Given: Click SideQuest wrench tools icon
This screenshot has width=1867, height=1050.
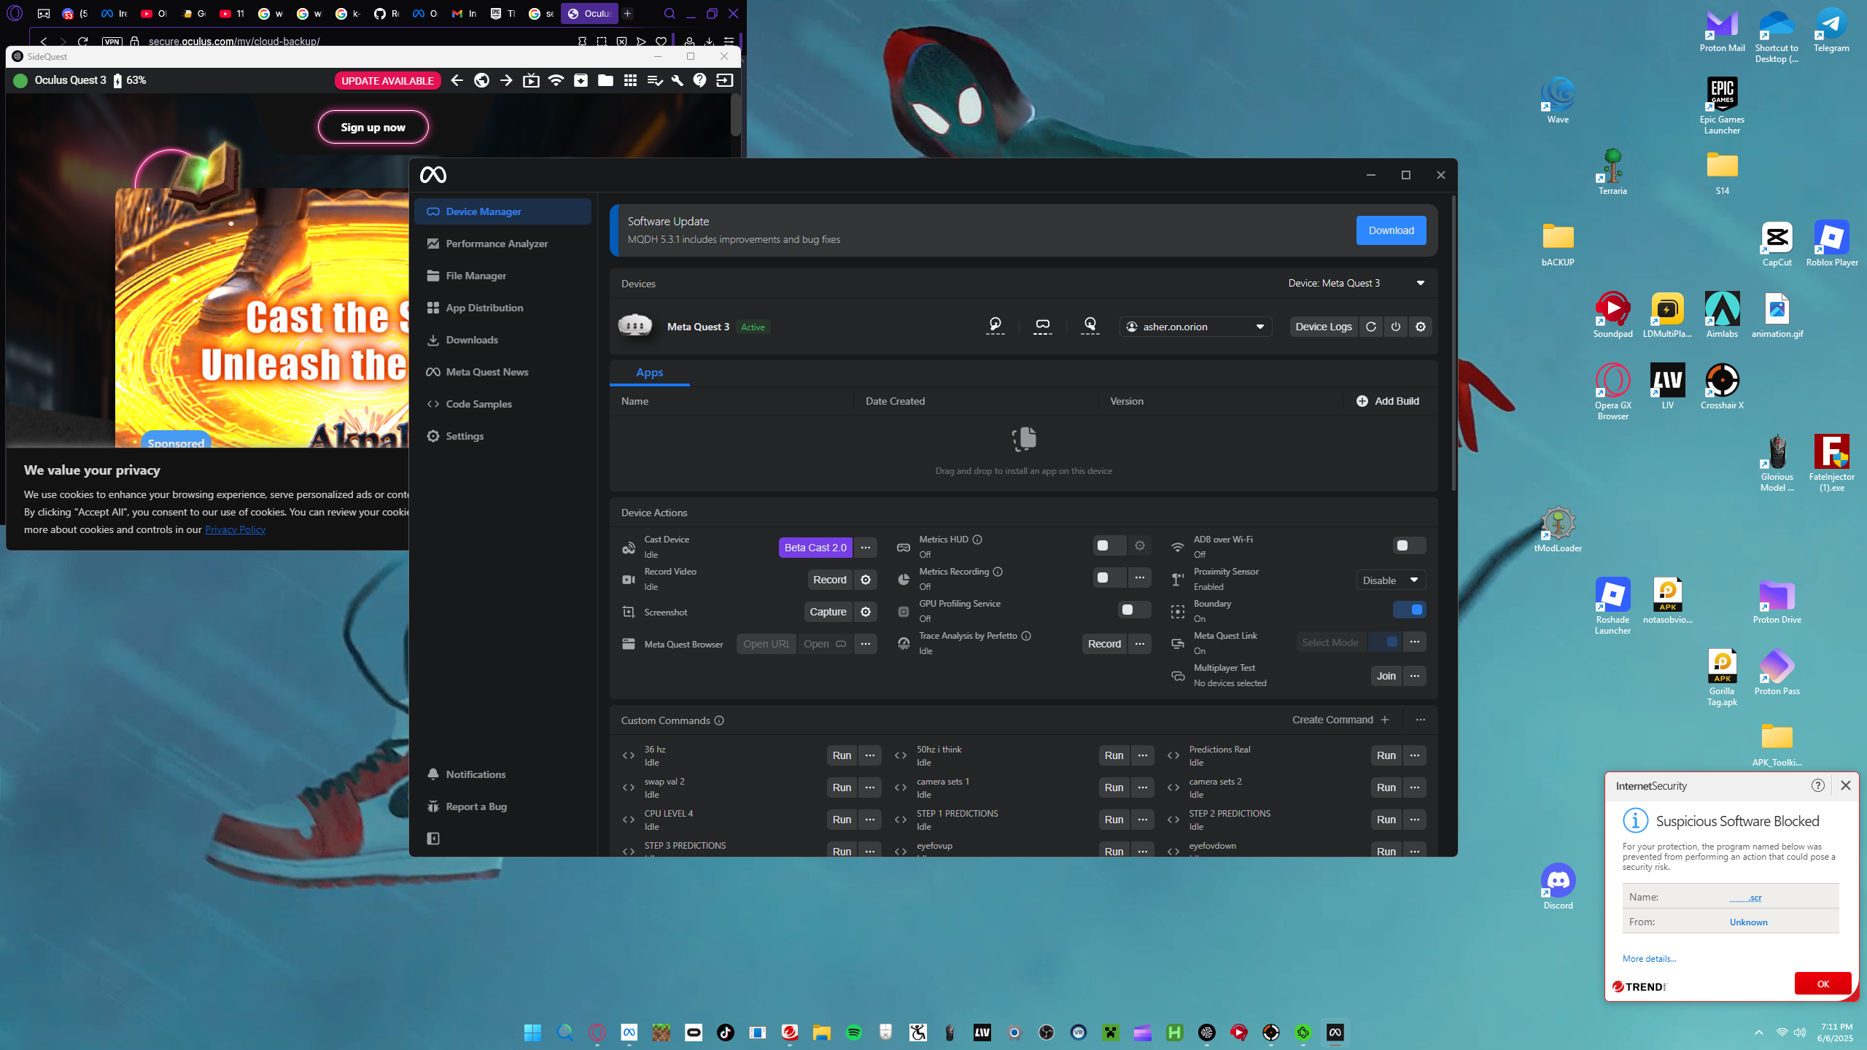Looking at the screenshot, I should click(677, 80).
